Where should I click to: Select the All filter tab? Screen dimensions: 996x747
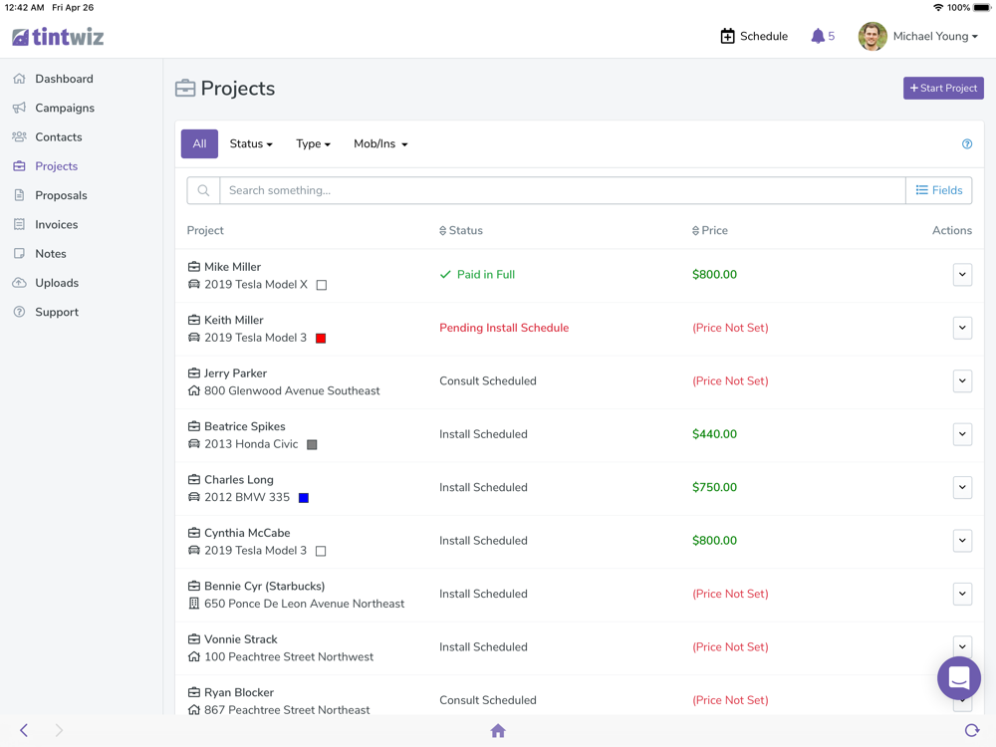pos(199,144)
